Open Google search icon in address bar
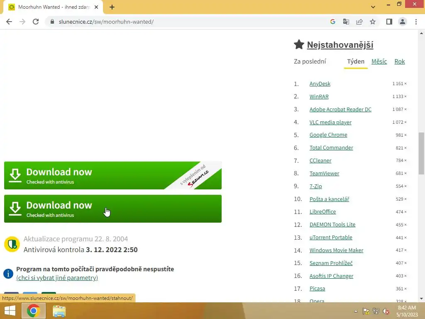Viewport: 425px width, 319px height. [x=333, y=22]
